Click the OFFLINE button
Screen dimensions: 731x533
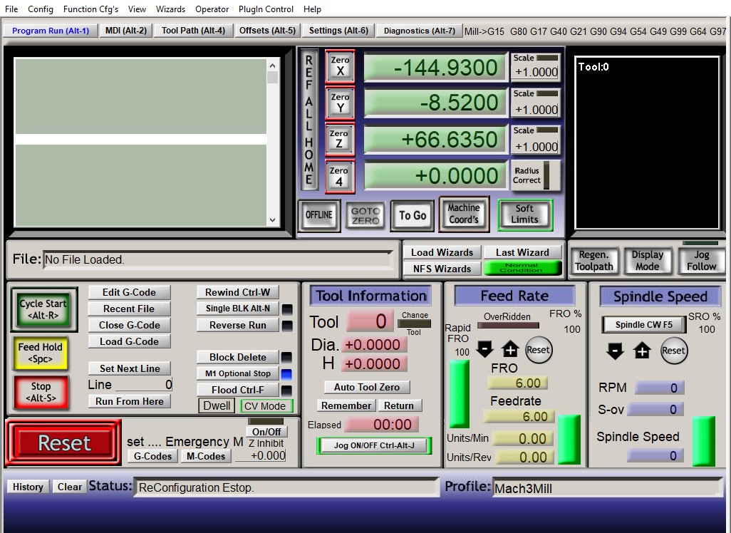[319, 215]
